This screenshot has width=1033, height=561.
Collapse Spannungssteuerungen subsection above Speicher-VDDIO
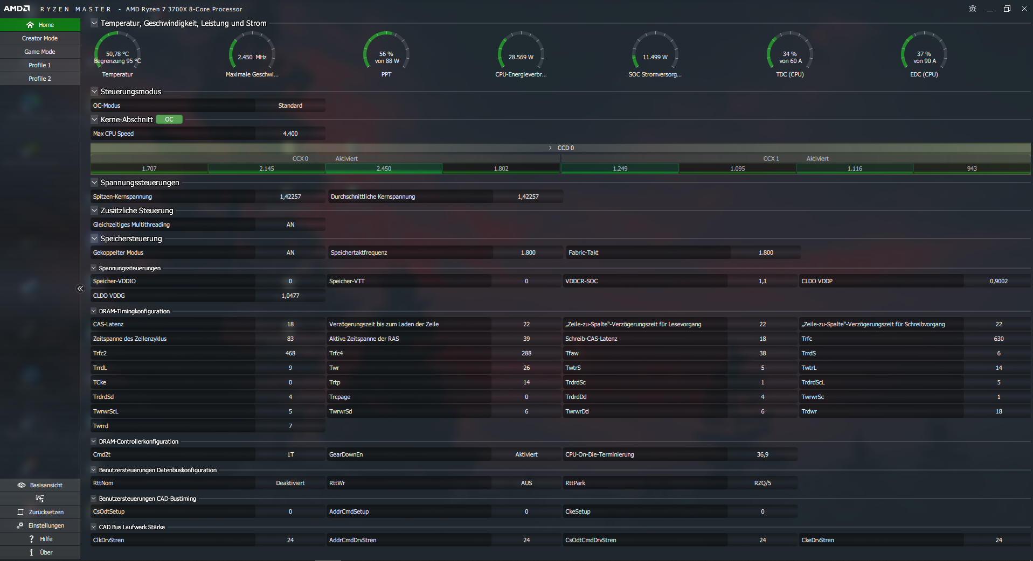click(94, 268)
